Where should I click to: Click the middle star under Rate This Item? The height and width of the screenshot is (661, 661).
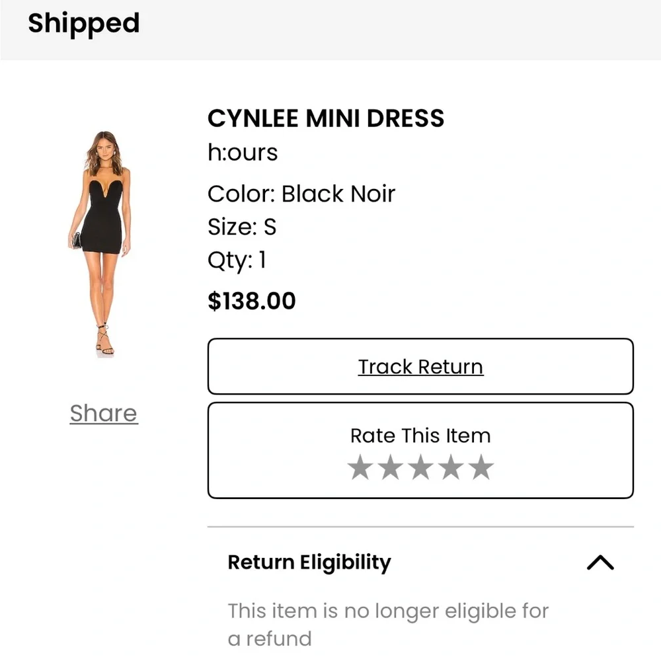click(x=420, y=467)
